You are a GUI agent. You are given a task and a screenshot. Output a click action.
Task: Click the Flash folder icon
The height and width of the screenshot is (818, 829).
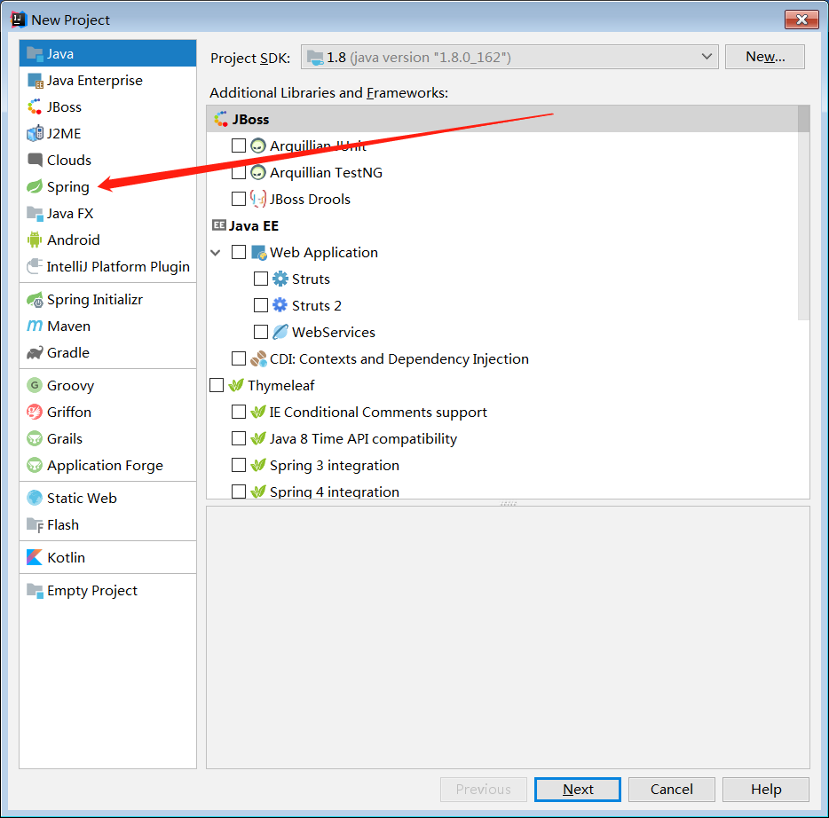[x=35, y=524]
